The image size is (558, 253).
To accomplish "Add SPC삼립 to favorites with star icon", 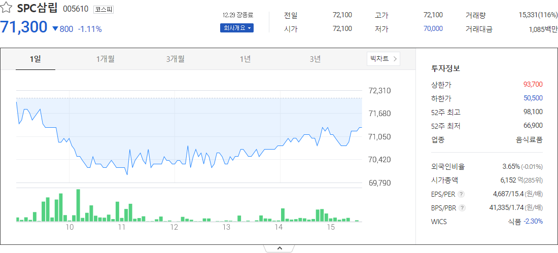I will point(7,8).
